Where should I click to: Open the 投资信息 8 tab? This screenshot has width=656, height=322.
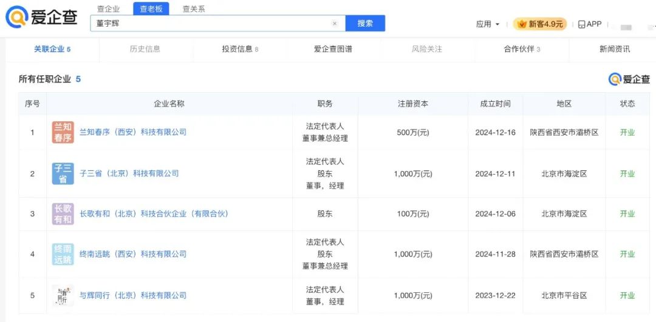click(x=240, y=49)
